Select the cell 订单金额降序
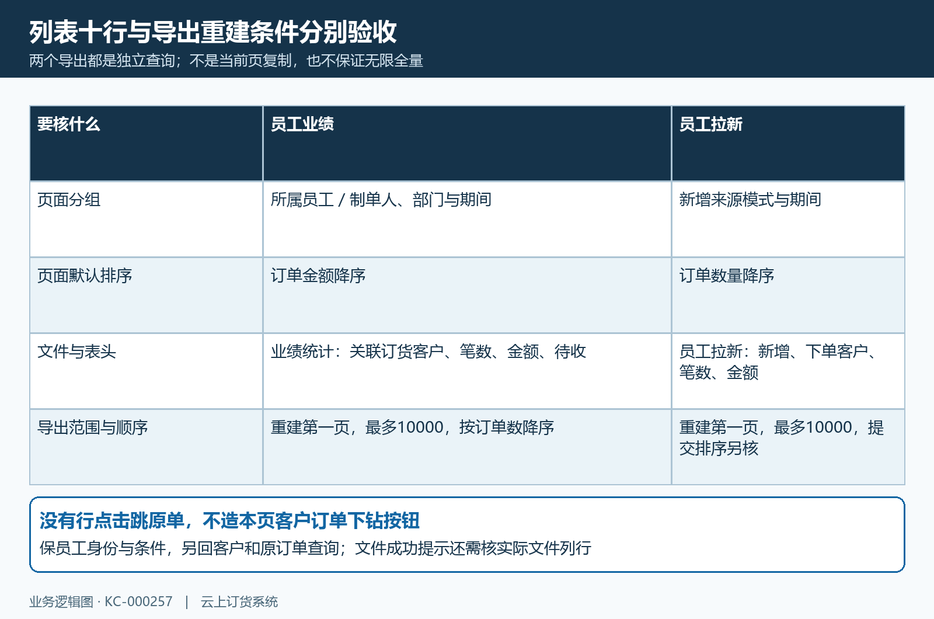The image size is (934, 619). pos(467,295)
